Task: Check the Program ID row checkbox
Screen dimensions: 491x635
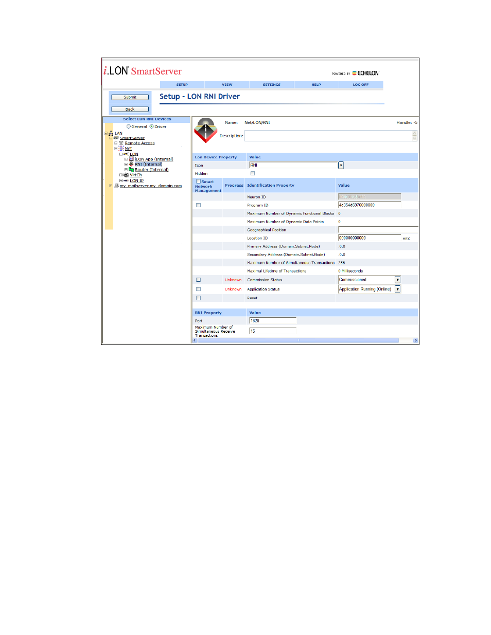Action: (199, 205)
